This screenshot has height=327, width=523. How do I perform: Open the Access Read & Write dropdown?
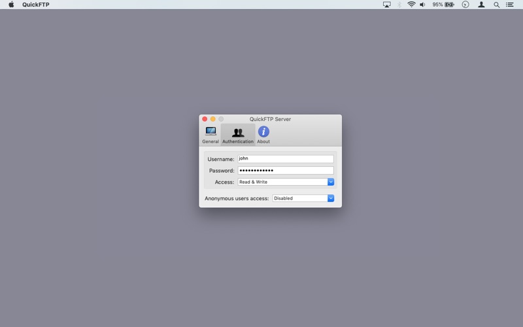coord(286,182)
